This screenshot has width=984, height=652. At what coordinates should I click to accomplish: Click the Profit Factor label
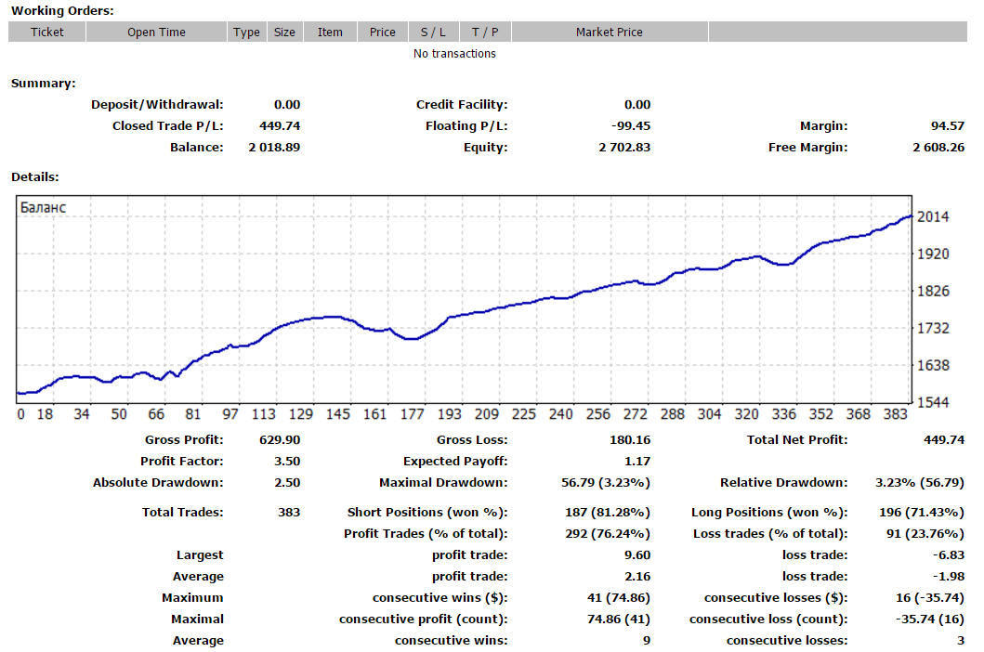coord(182,462)
